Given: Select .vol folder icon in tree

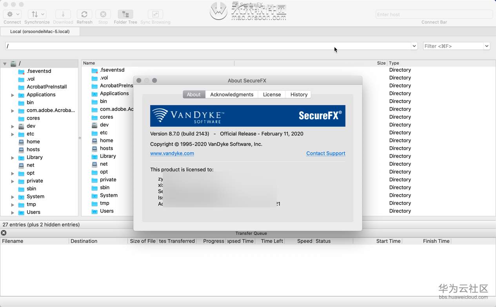Looking at the screenshot, I should click(x=21, y=79).
